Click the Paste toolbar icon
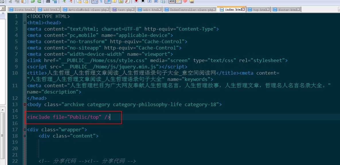This screenshot has width=340, height=165. (24, 1)
